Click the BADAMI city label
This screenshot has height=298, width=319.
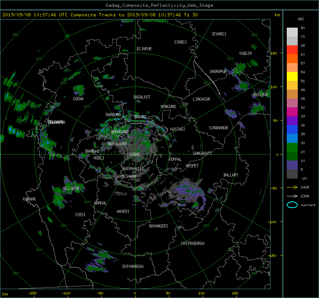[x=140, y=117]
